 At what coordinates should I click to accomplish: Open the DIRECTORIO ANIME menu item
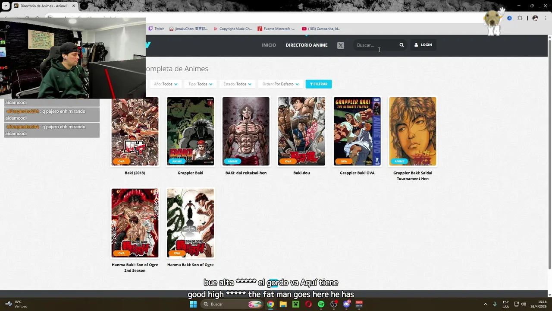point(307,45)
